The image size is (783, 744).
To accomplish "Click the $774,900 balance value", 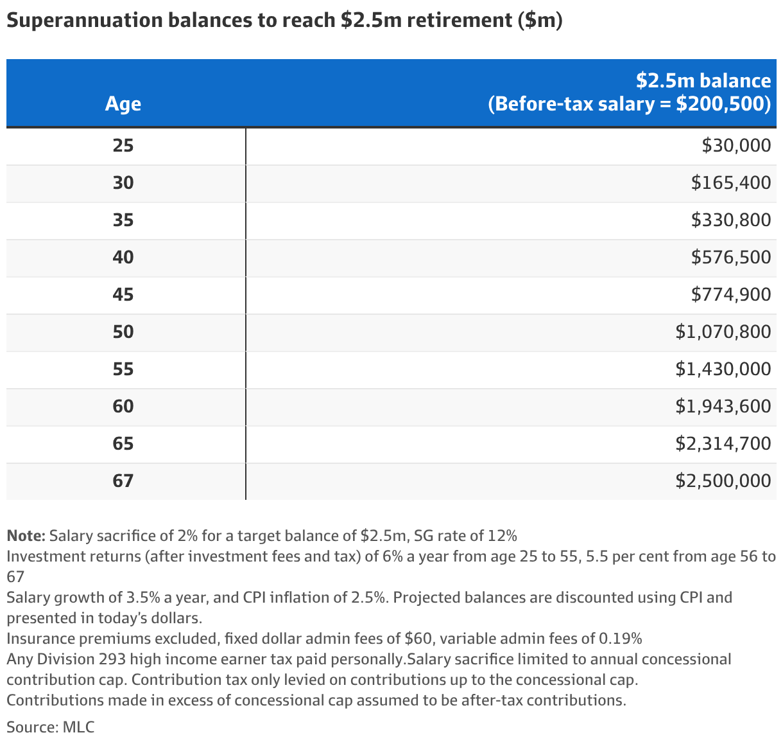I will tap(731, 295).
